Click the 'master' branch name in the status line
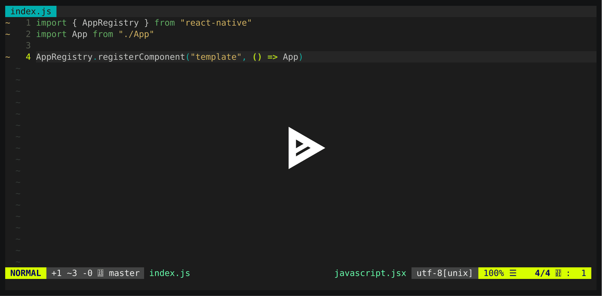The image size is (602, 296). (124, 273)
